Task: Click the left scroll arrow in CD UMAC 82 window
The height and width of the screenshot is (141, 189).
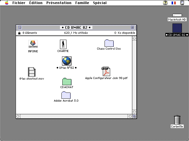Action: pyautogui.click(x=18, y=116)
